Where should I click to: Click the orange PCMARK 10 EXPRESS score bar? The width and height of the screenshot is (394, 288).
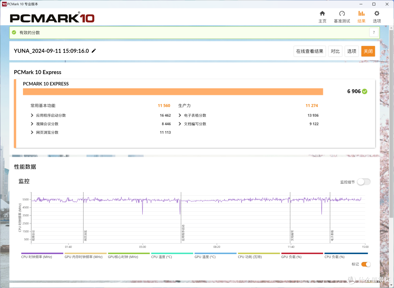[x=173, y=92]
